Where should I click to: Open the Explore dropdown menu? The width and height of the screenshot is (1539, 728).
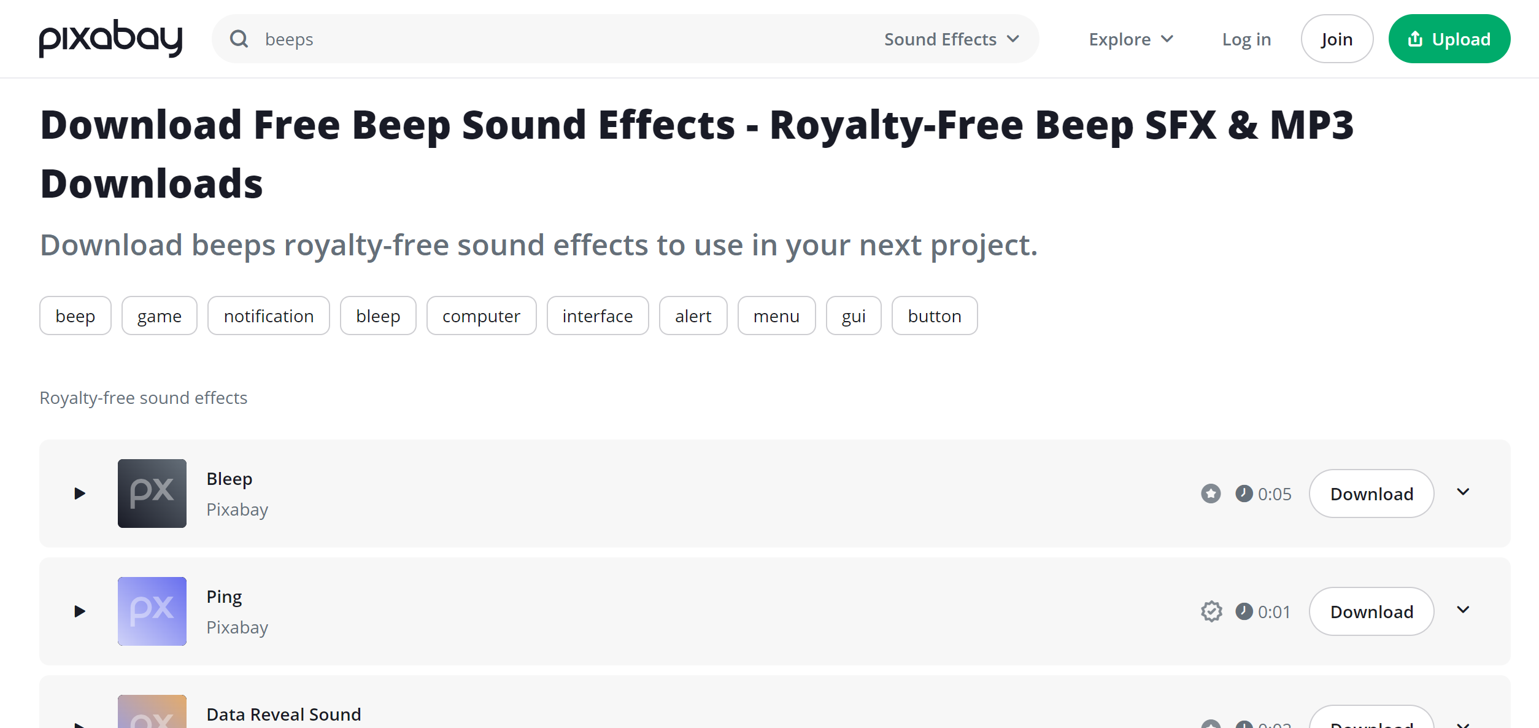pyautogui.click(x=1131, y=39)
